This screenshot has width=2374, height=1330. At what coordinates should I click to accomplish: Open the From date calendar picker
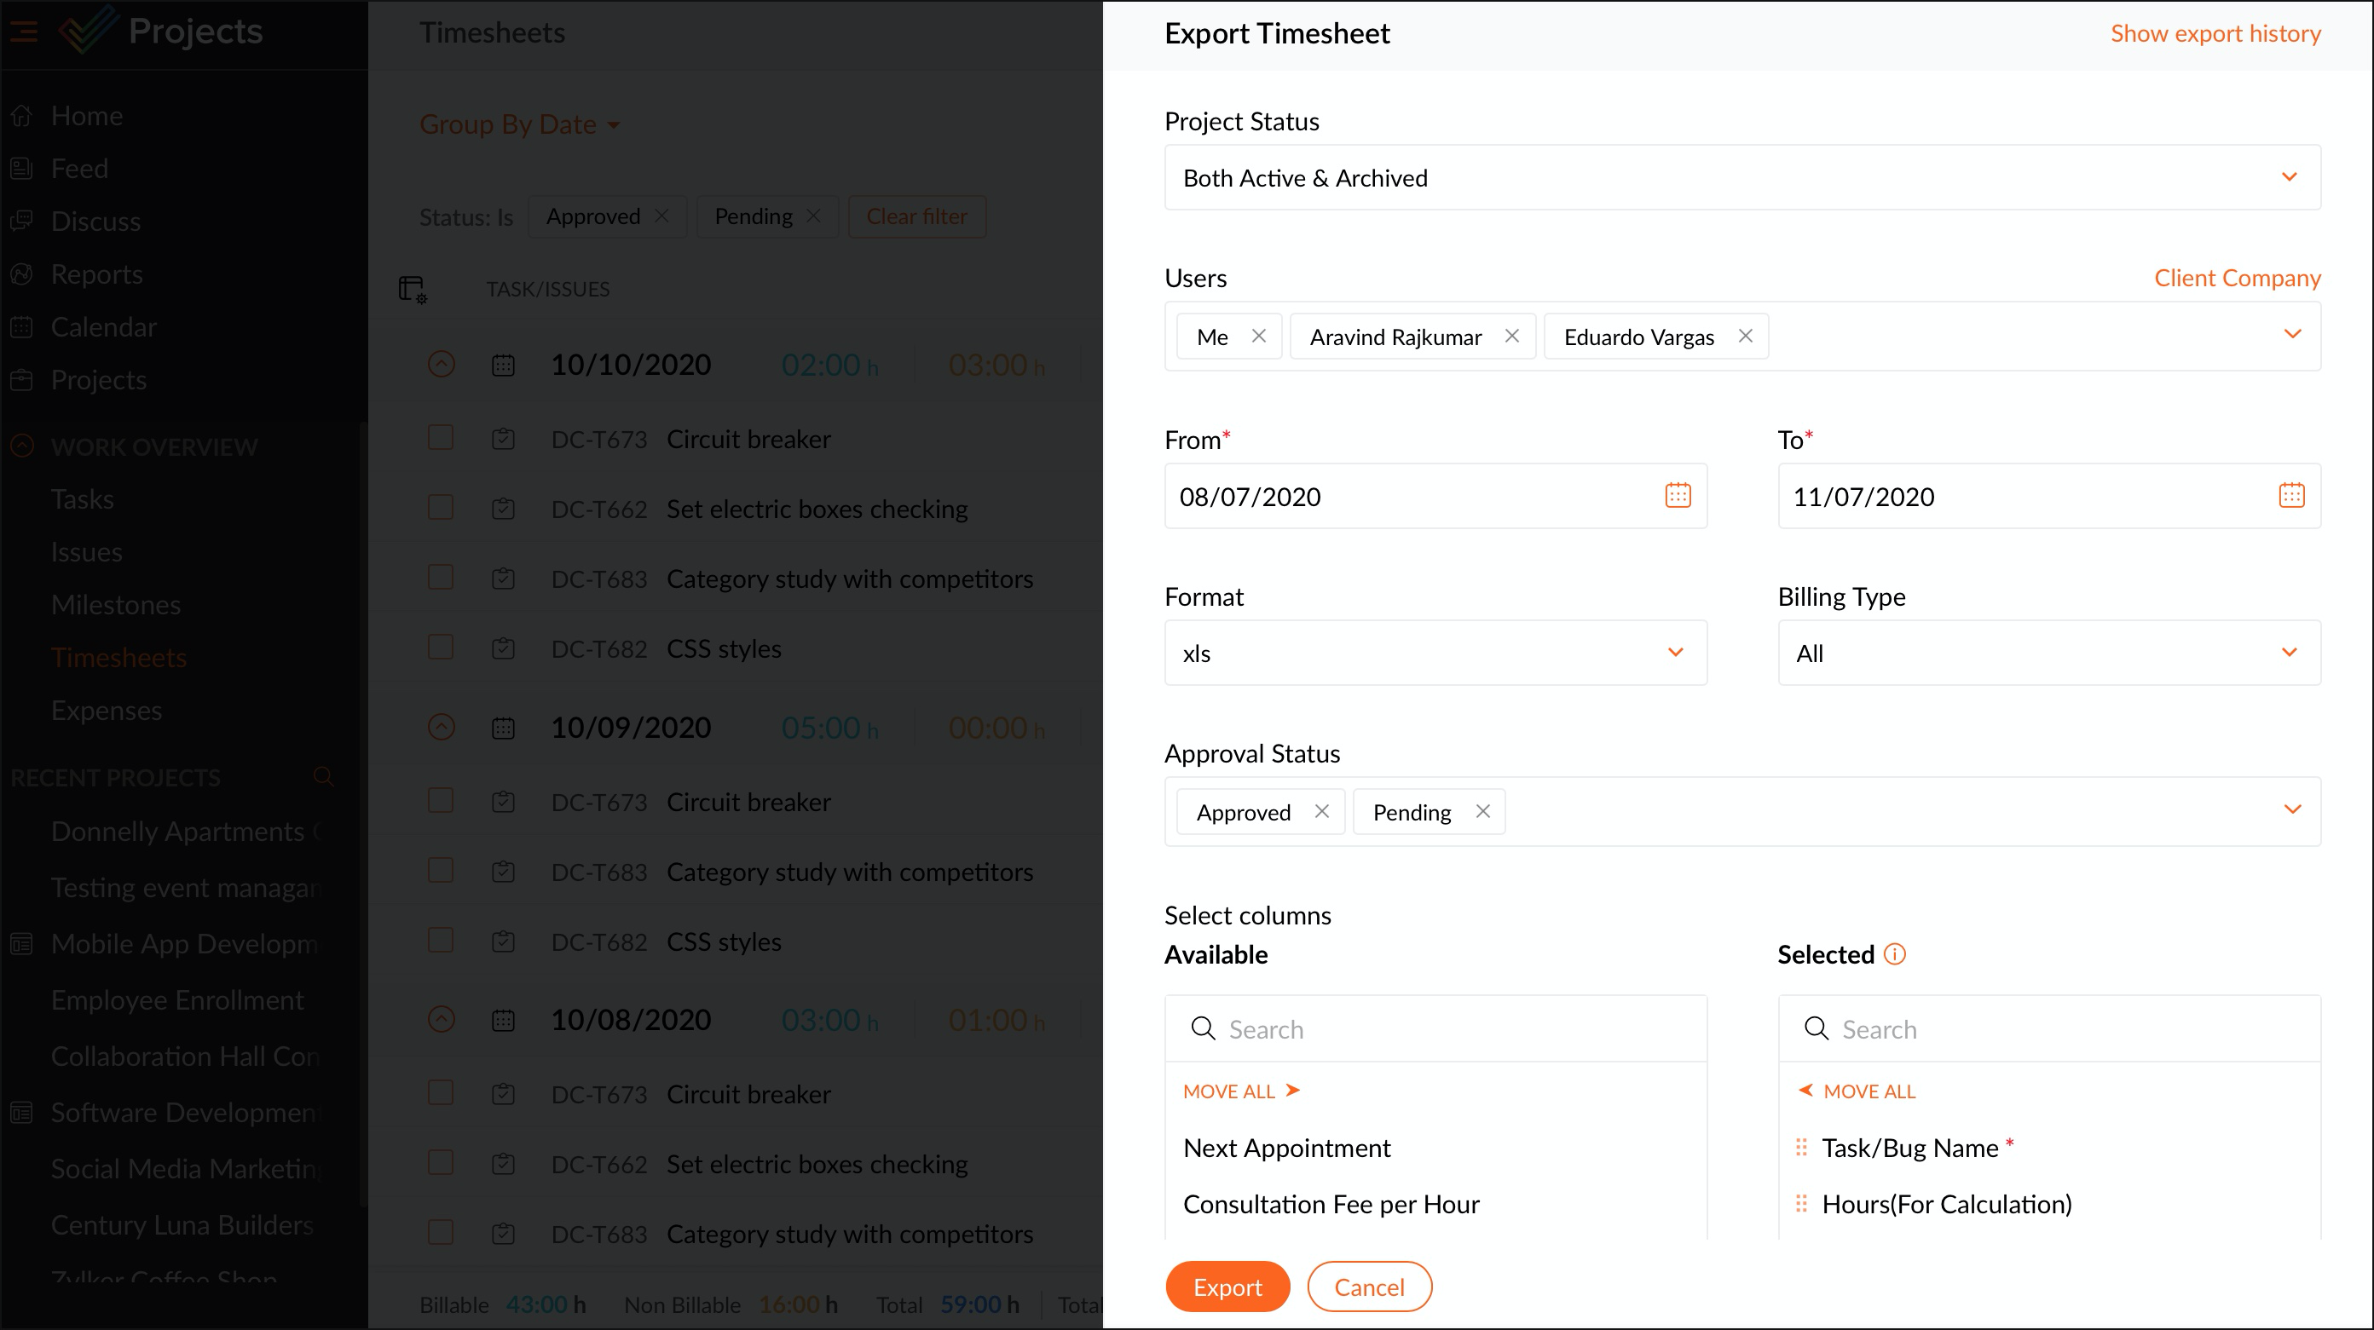pyautogui.click(x=1678, y=496)
